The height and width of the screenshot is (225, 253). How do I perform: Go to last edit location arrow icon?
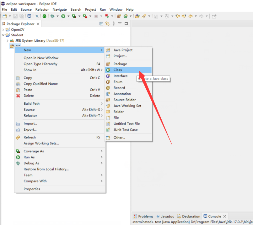(178, 16)
